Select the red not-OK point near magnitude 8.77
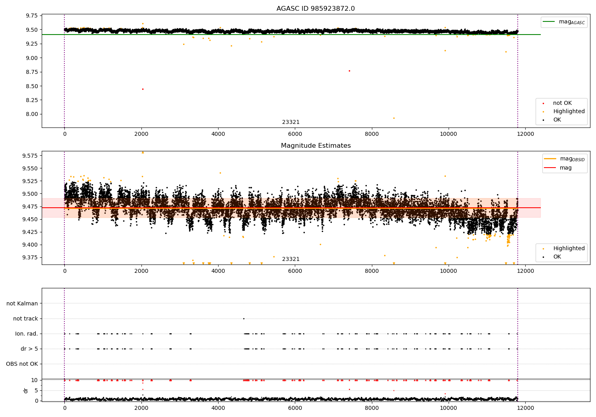 click(349, 71)
